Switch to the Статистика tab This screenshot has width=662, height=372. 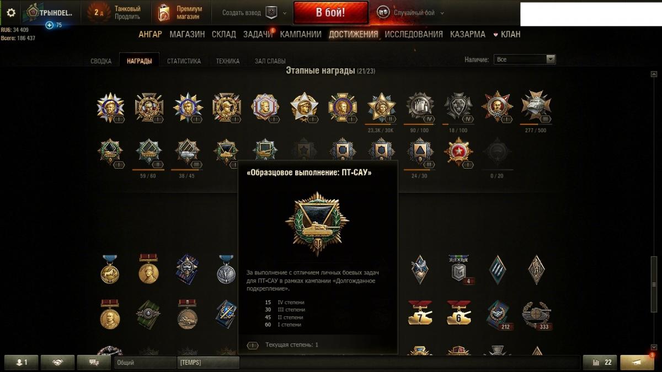coord(184,61)
